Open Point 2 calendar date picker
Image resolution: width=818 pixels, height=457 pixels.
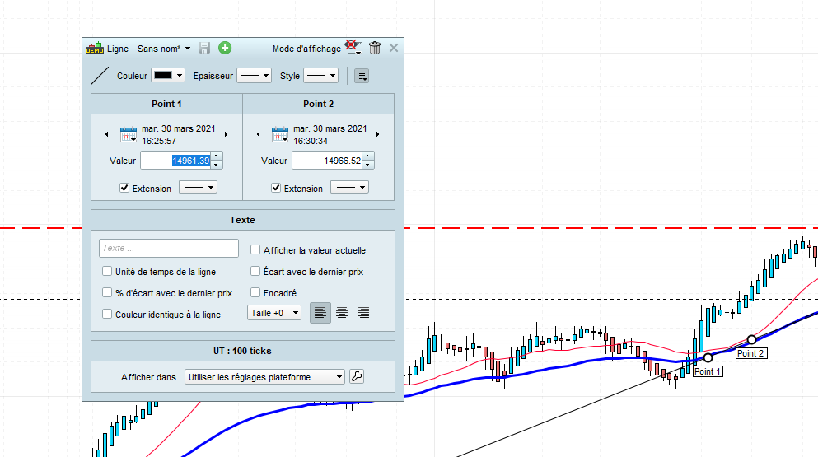(279, 134)
